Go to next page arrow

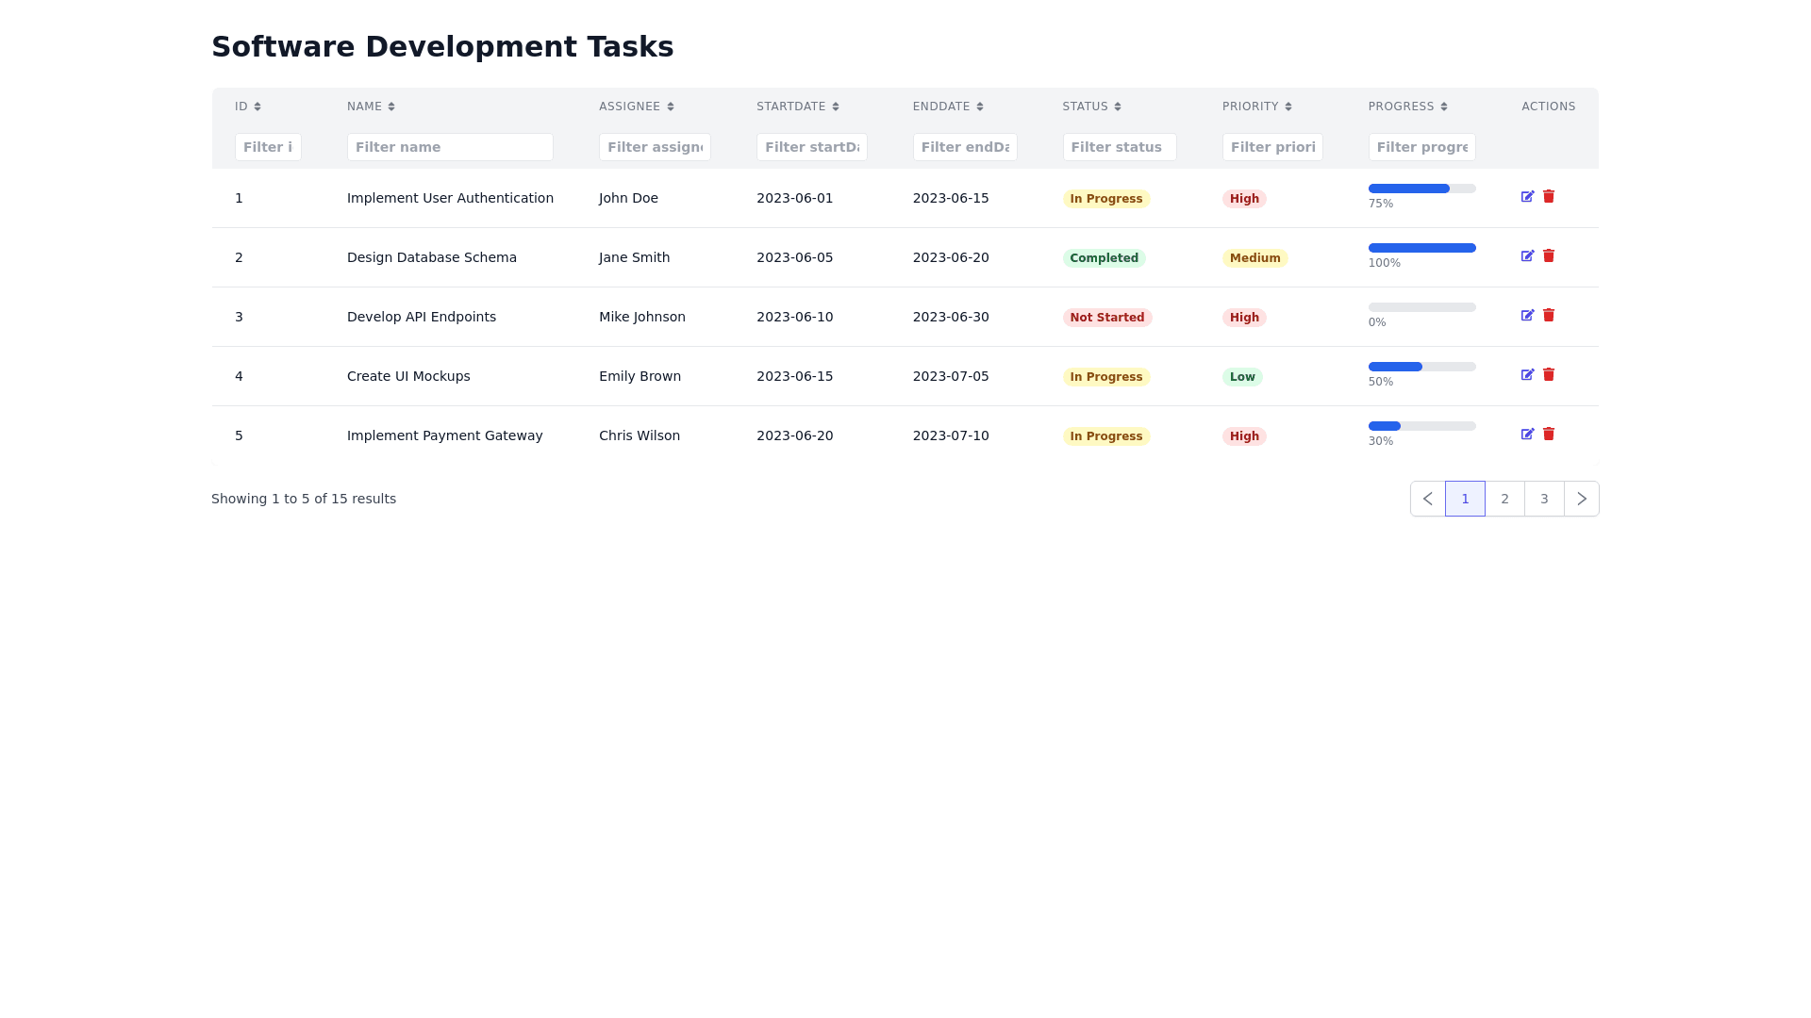1582,499
